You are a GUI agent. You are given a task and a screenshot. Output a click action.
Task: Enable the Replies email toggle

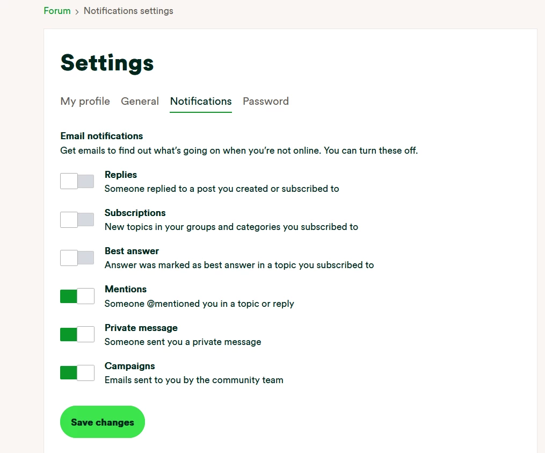tap(77, 182)
